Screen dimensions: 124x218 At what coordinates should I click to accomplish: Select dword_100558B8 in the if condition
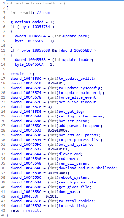tap(76, 50)
